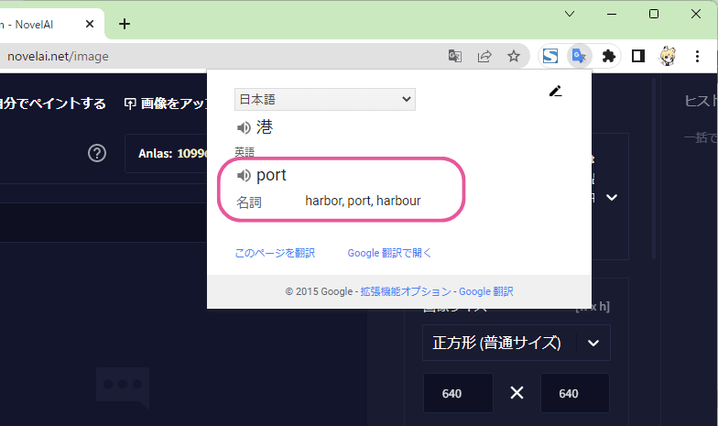Toggle the browser side panel
The width and height of the screenshot is (718, 426).
pyautogui.click(x=637, y=57)
